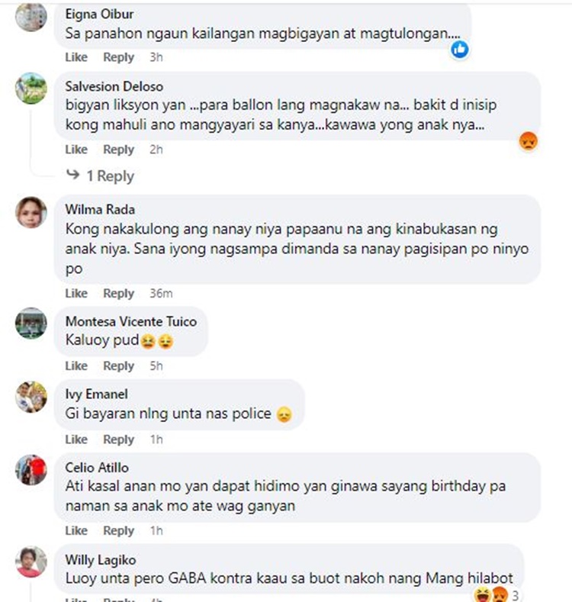Expand the 1 Reply thread under Salvesion Deloso
572x602 pixels.
[x=110, y=176]
